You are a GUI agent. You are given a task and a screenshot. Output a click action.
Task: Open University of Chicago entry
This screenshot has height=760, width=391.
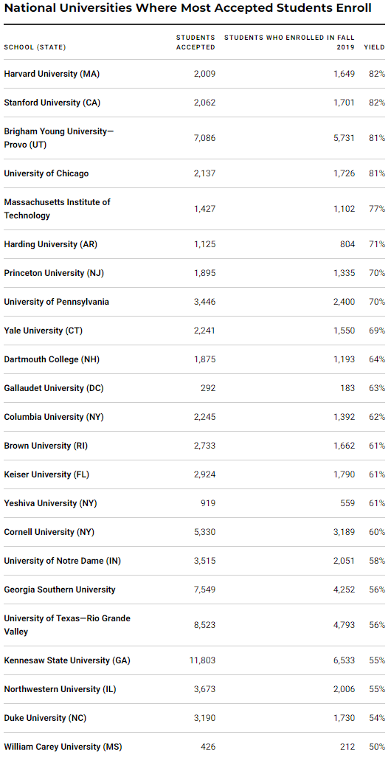click(x=46, y=173)
